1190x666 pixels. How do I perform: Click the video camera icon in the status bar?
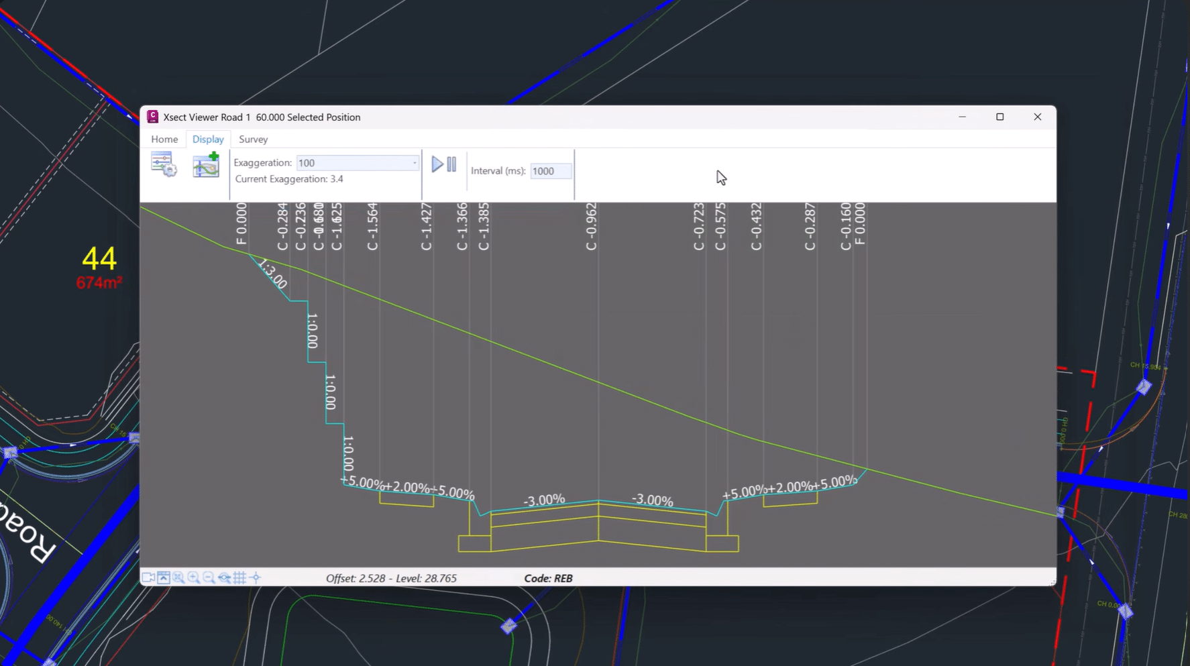[x=148, y=577]
